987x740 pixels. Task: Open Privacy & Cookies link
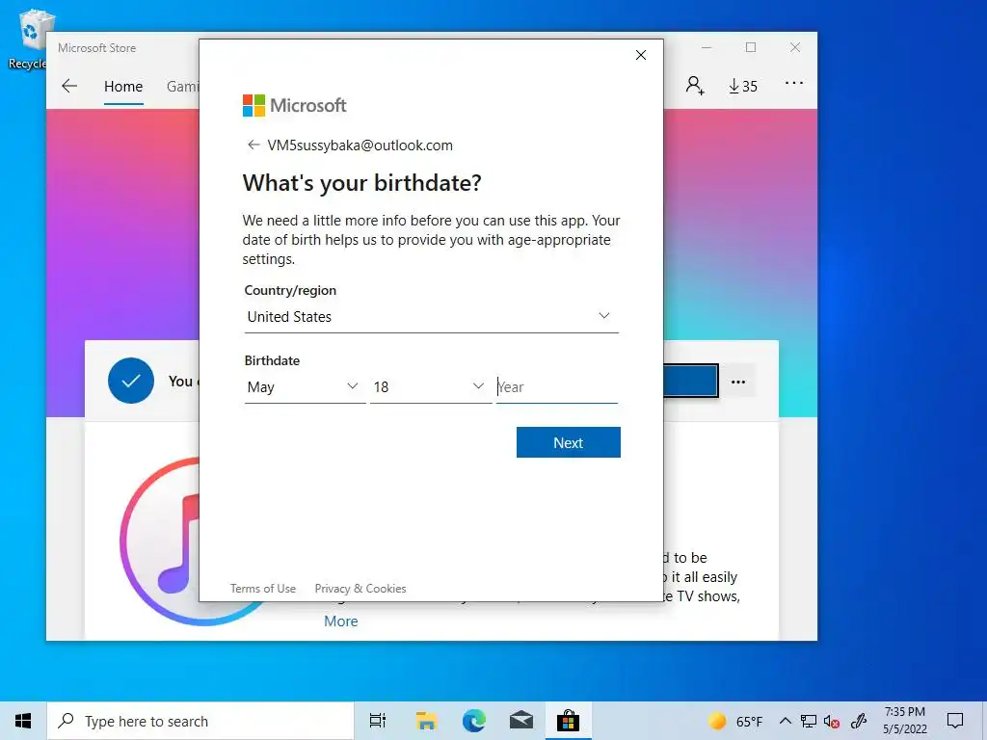pyautogui.click(x=360, y=589)
